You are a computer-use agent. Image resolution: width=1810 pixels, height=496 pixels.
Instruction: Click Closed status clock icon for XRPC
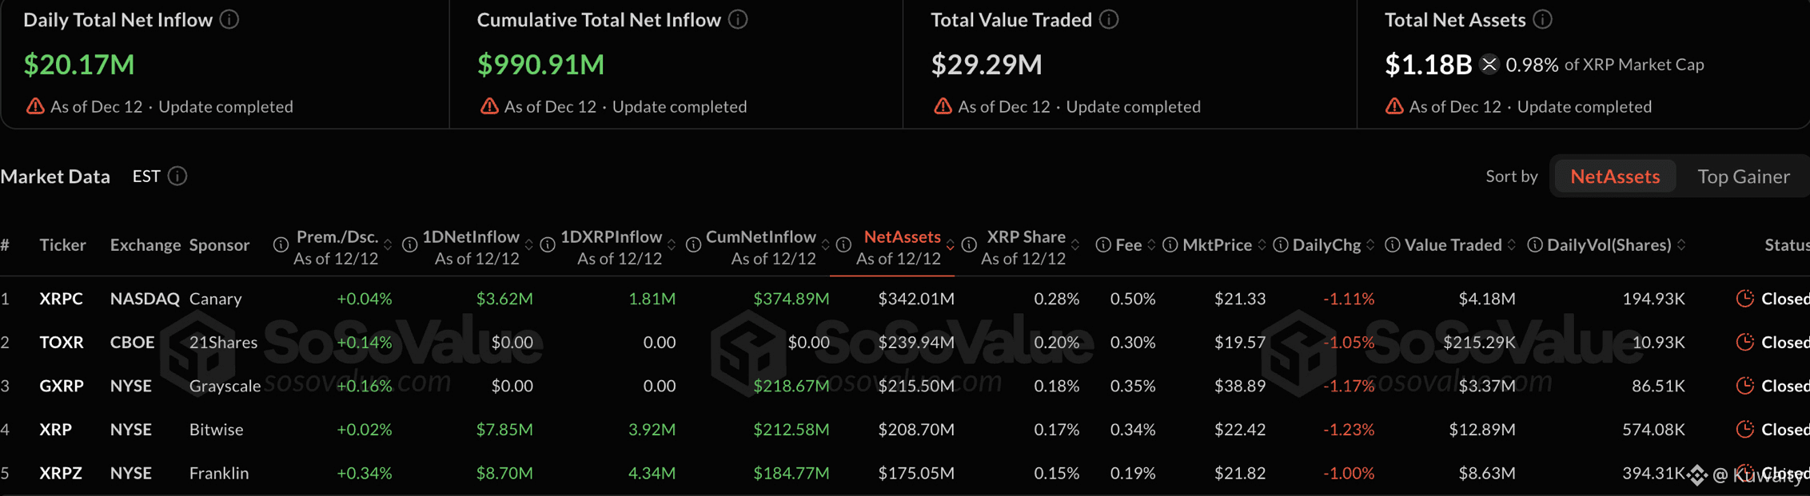coord(1745,299)
